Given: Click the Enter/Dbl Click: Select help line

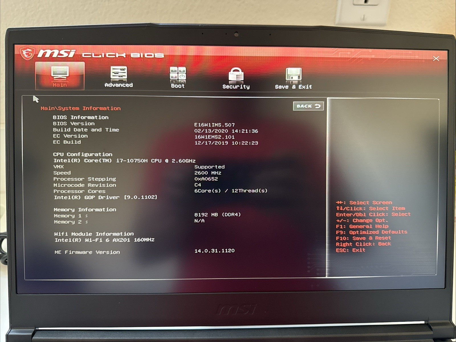Looking at the screenshot, I should (x=373, y=214).
